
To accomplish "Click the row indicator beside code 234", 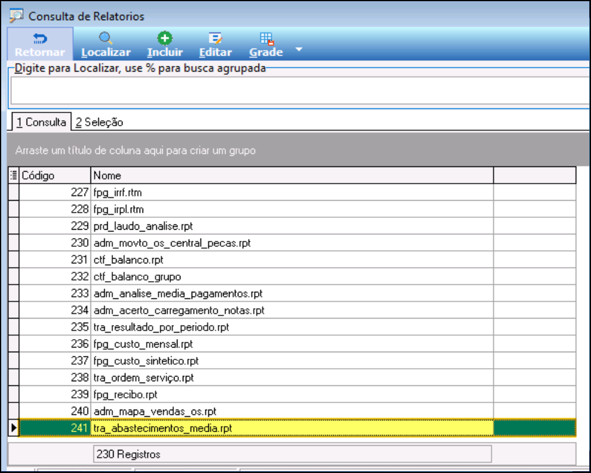I will 14,310.
